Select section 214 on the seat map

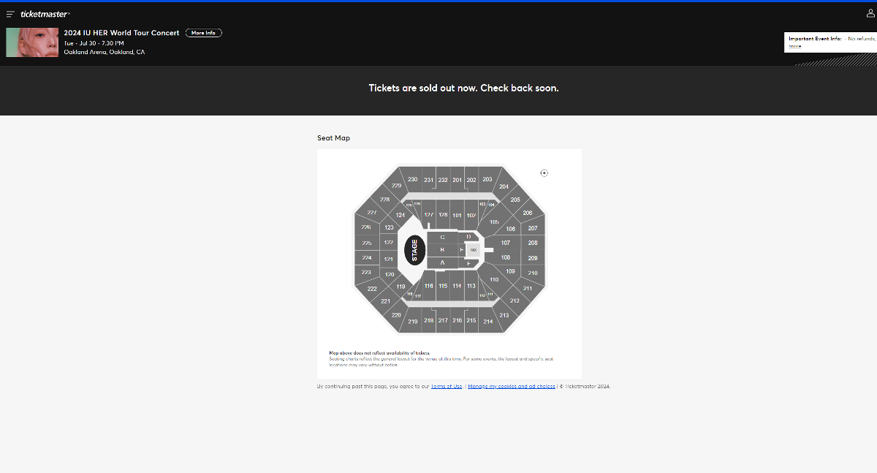488,321
